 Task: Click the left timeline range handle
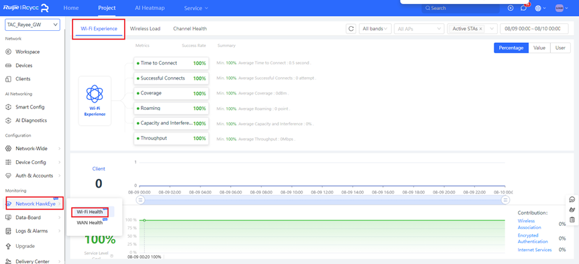[140, 200]
